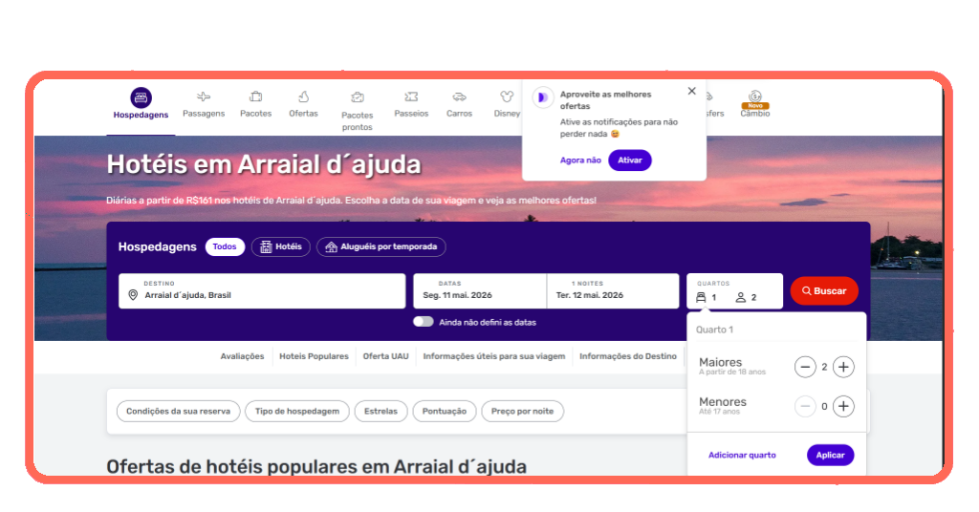Open the Estrelas filter
Screen dimensions: 979x512
click(x=381, y=412)
